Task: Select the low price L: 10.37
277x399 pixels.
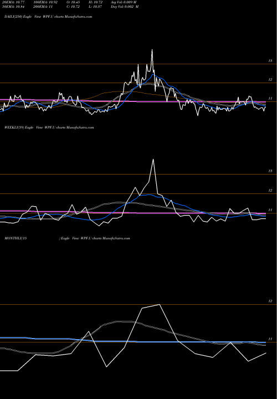Action: pyautogui.click(x=95, y=7)
